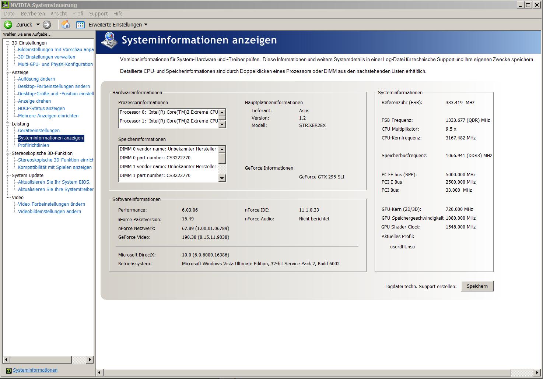This screenshot has height=379, width=543.
Task: Click the view grid icon beside Erweiterte Einstellungen
Action: point(80,25)
